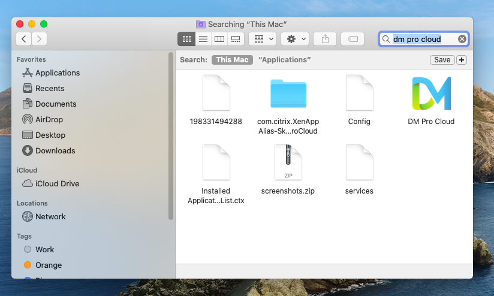This screenshot has height=296, width=494.
Task: Open Documents in the sidebar
Action: coord(50,104)
